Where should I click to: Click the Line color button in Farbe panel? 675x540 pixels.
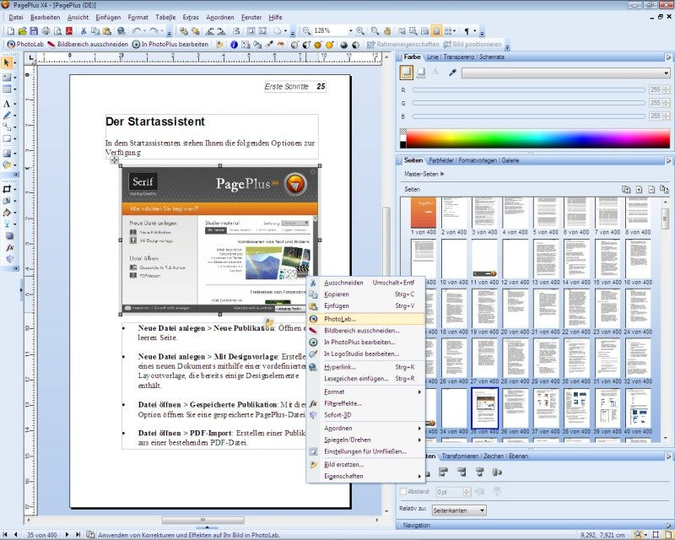(x=421, y=73)
